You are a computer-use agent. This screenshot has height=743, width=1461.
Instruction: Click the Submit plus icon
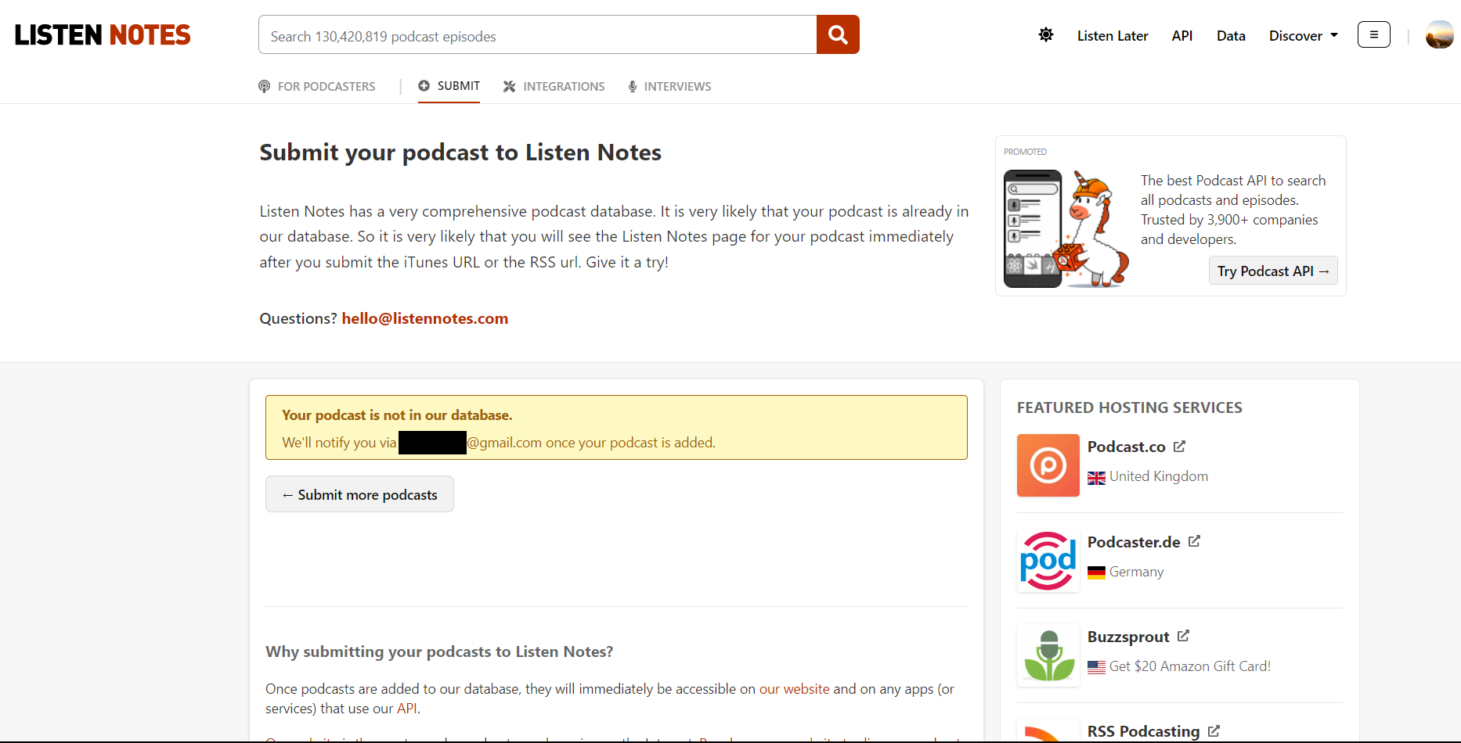point(424,86)
